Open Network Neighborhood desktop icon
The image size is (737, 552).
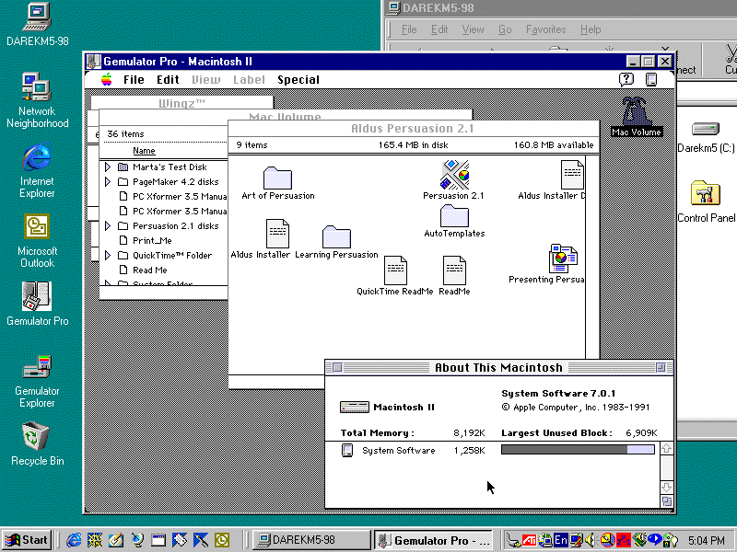pos(37,86)
